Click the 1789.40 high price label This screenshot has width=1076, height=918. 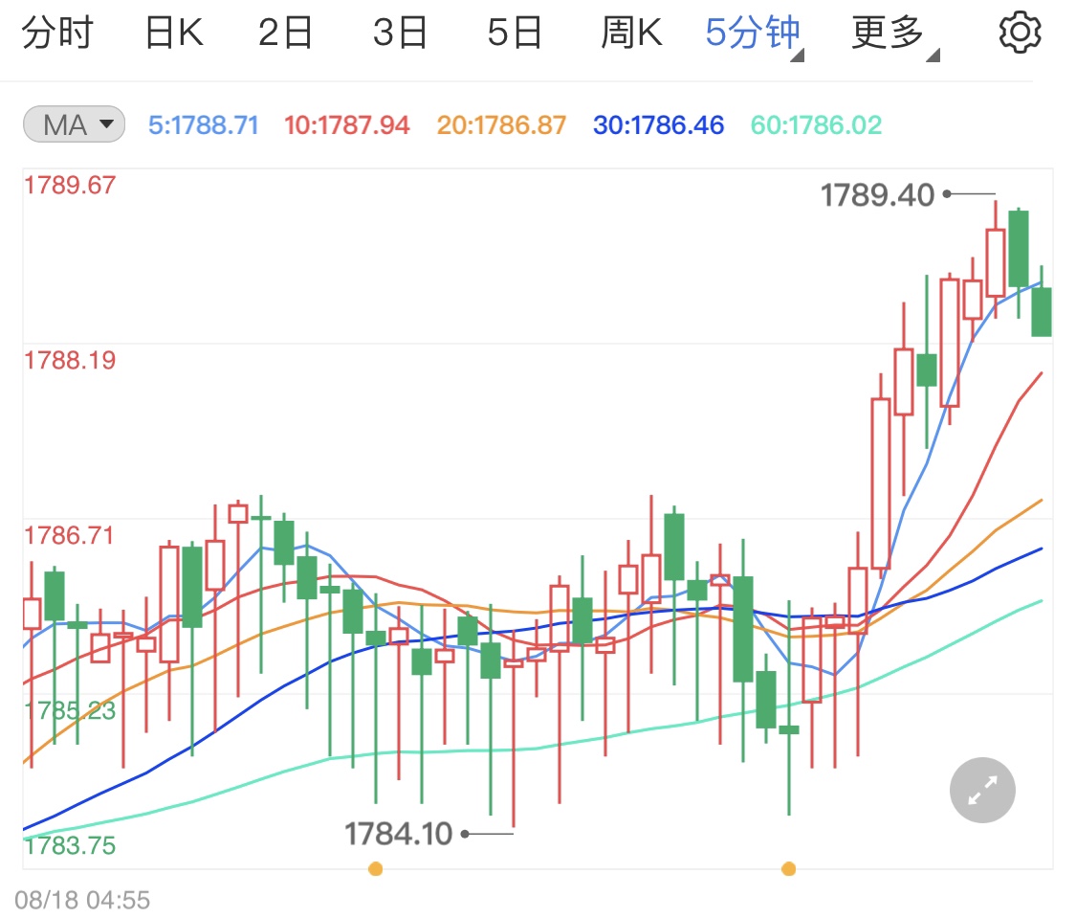pyautogui.click(x=878, y=195)
